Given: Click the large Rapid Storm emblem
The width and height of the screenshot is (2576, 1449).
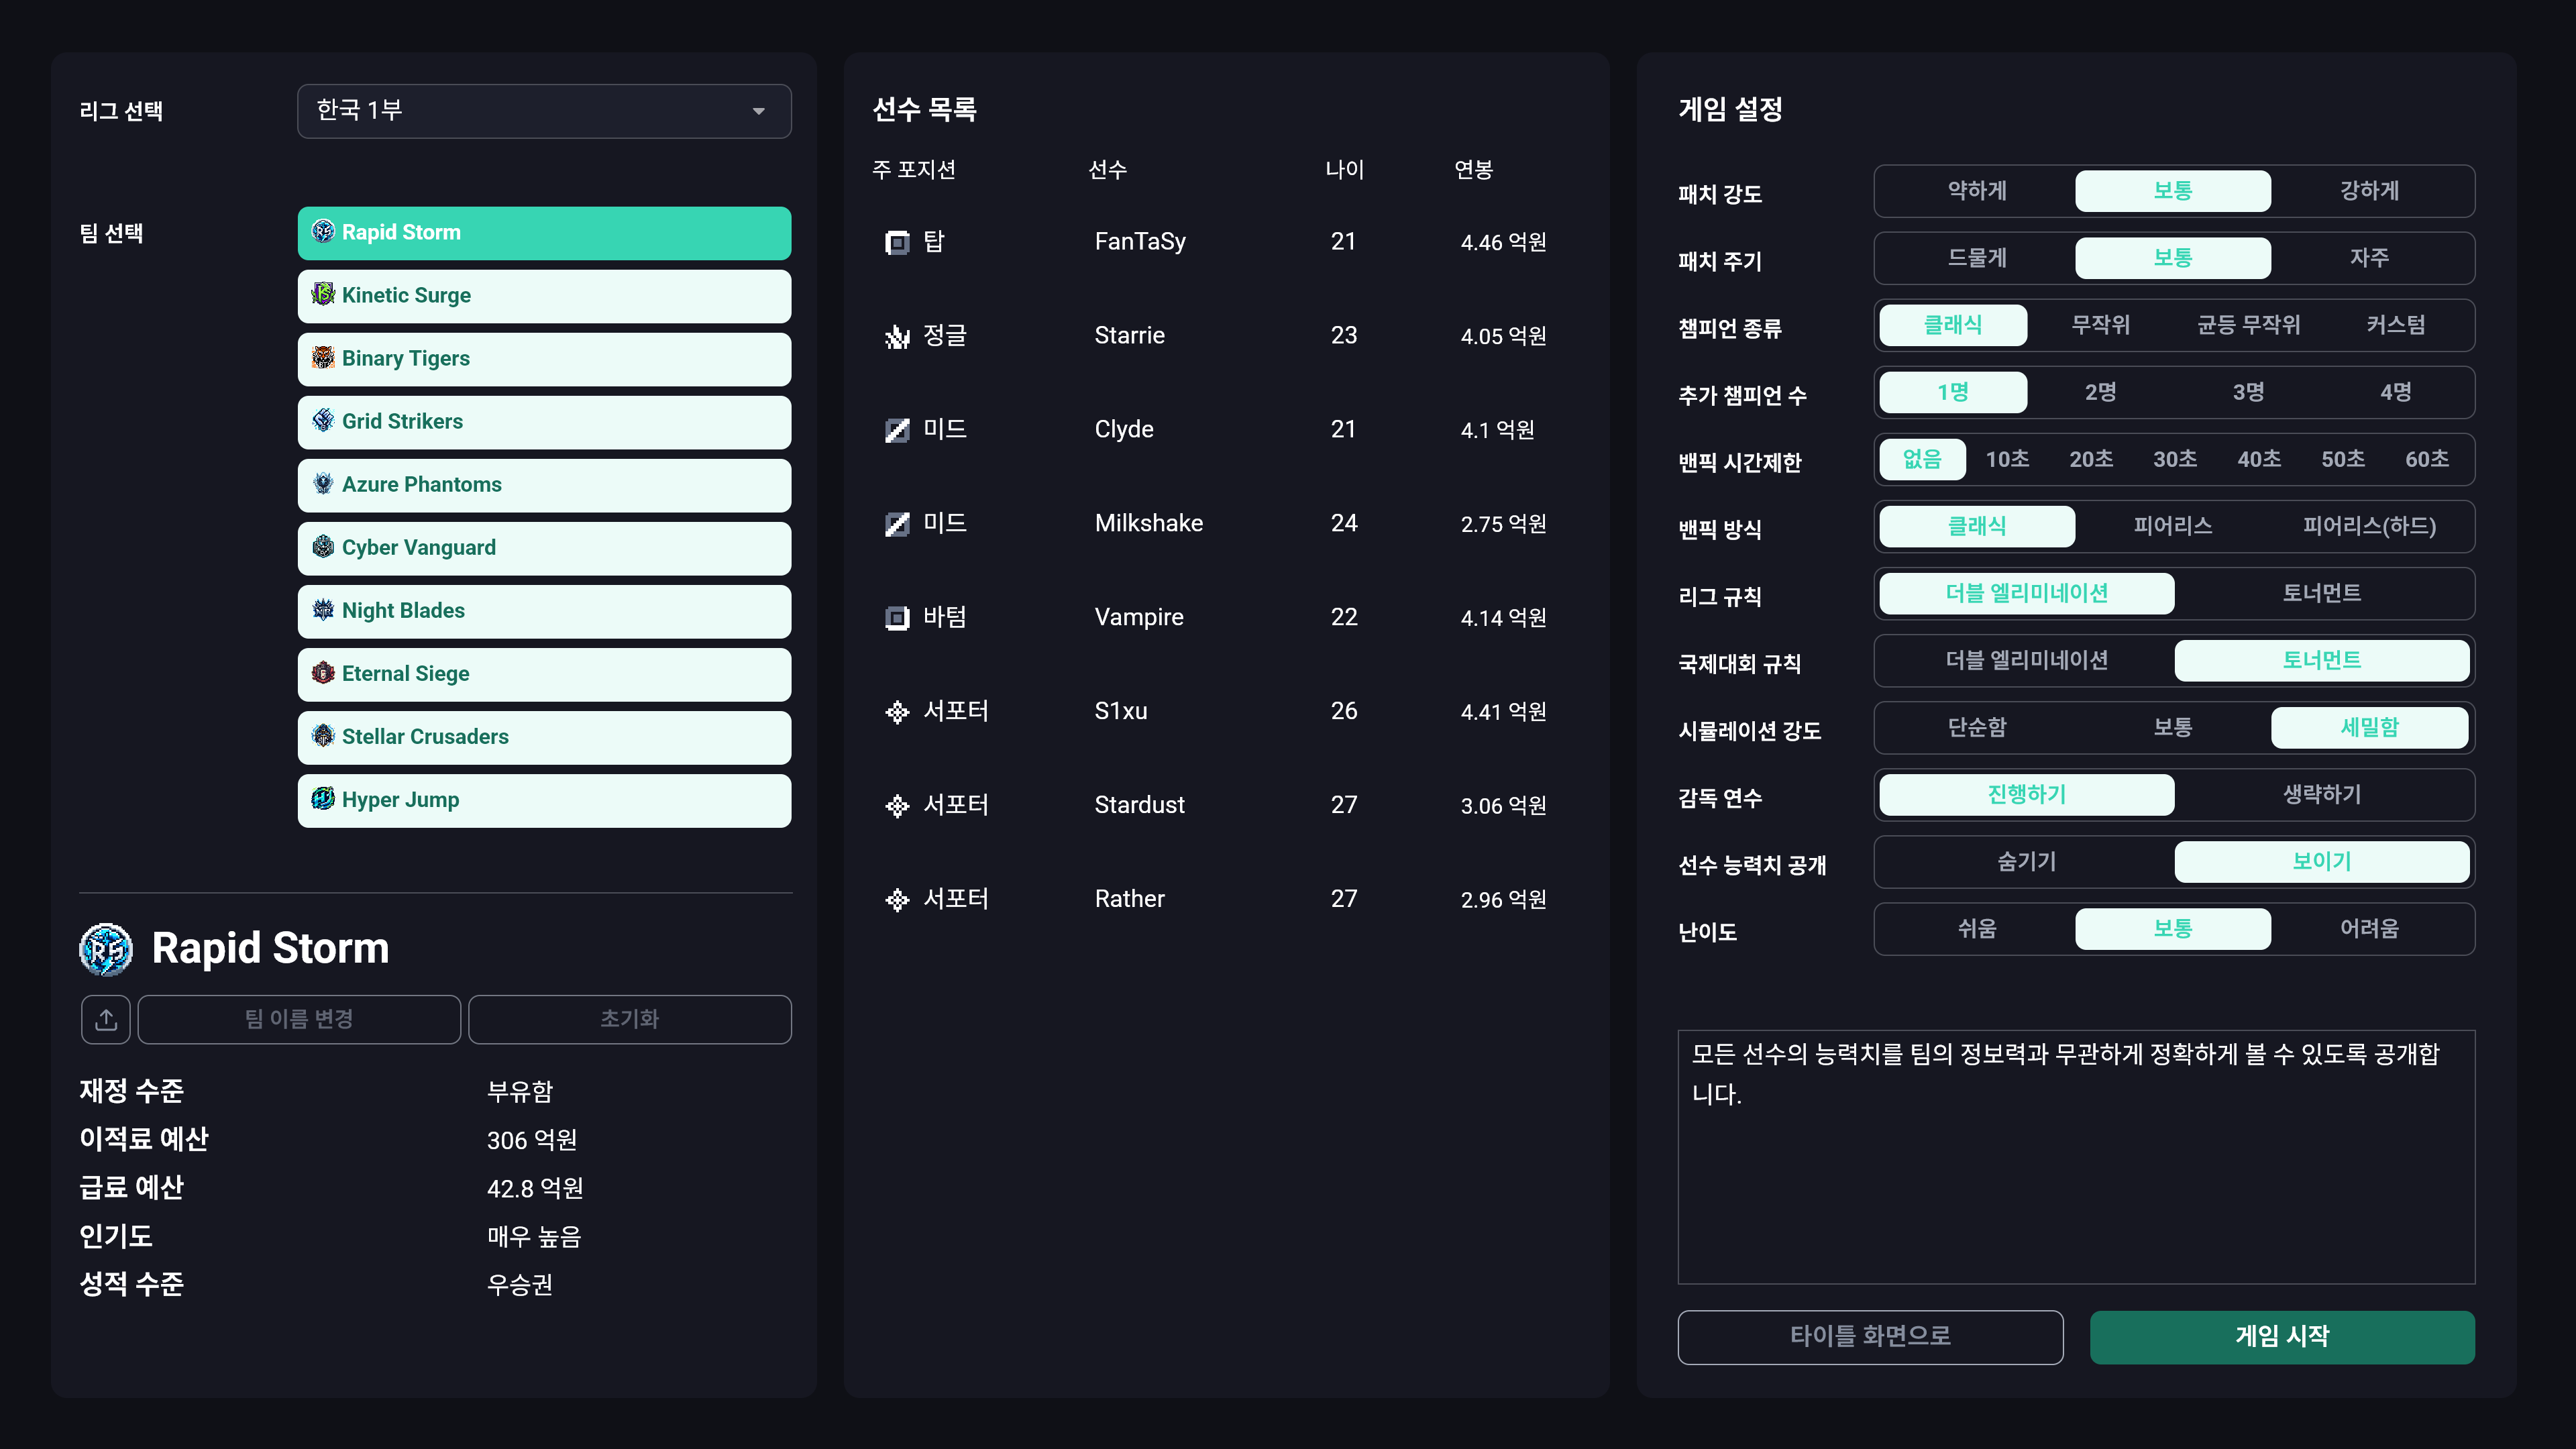Looking at the screenshot, I should click(x=106, y=948).
